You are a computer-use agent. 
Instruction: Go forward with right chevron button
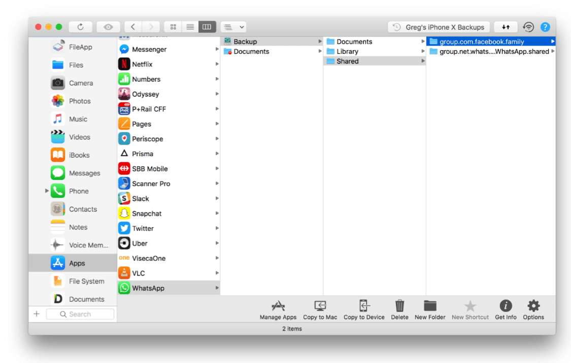(x=151, y=27)
